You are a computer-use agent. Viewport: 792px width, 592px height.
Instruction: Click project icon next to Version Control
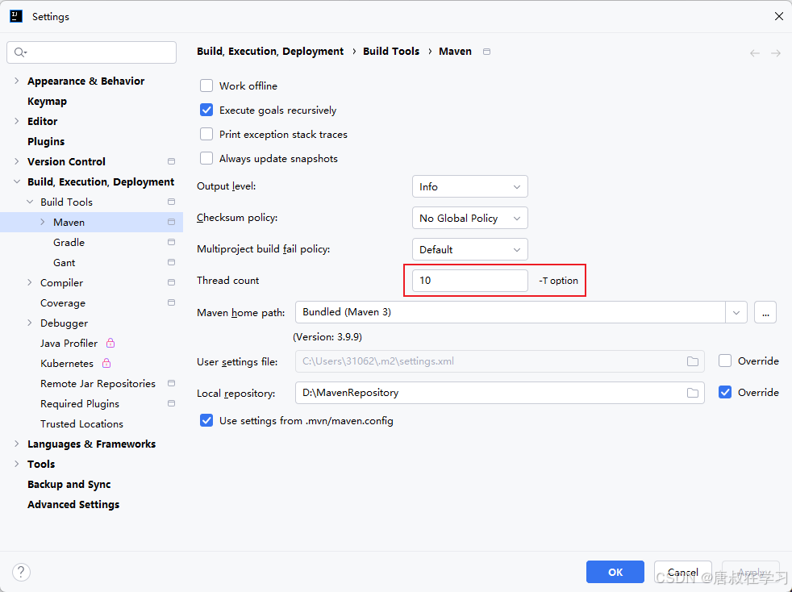pos(171,161)
